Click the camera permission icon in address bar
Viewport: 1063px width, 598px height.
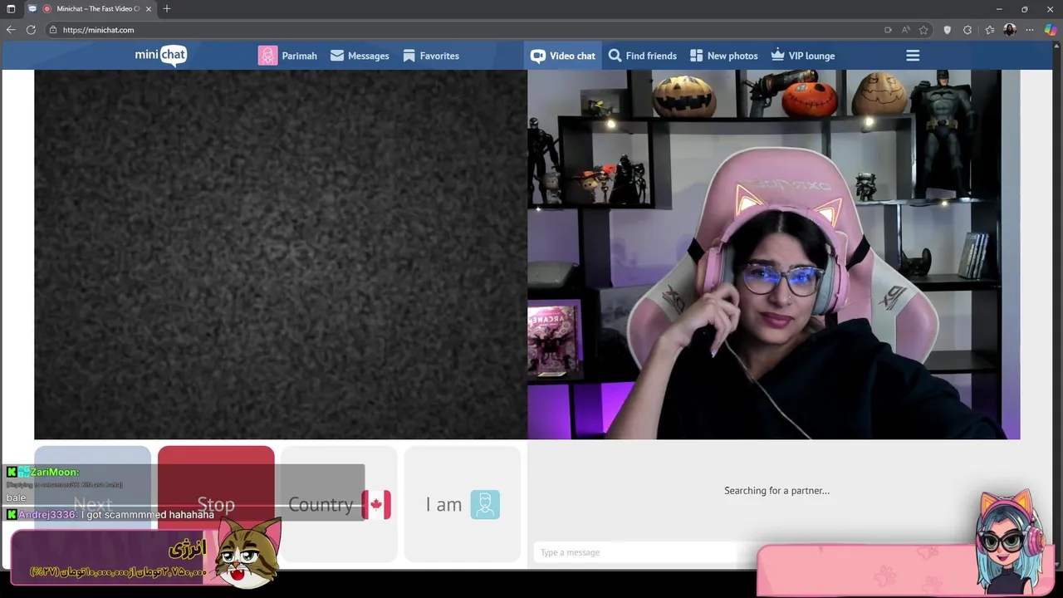[888, 30]
